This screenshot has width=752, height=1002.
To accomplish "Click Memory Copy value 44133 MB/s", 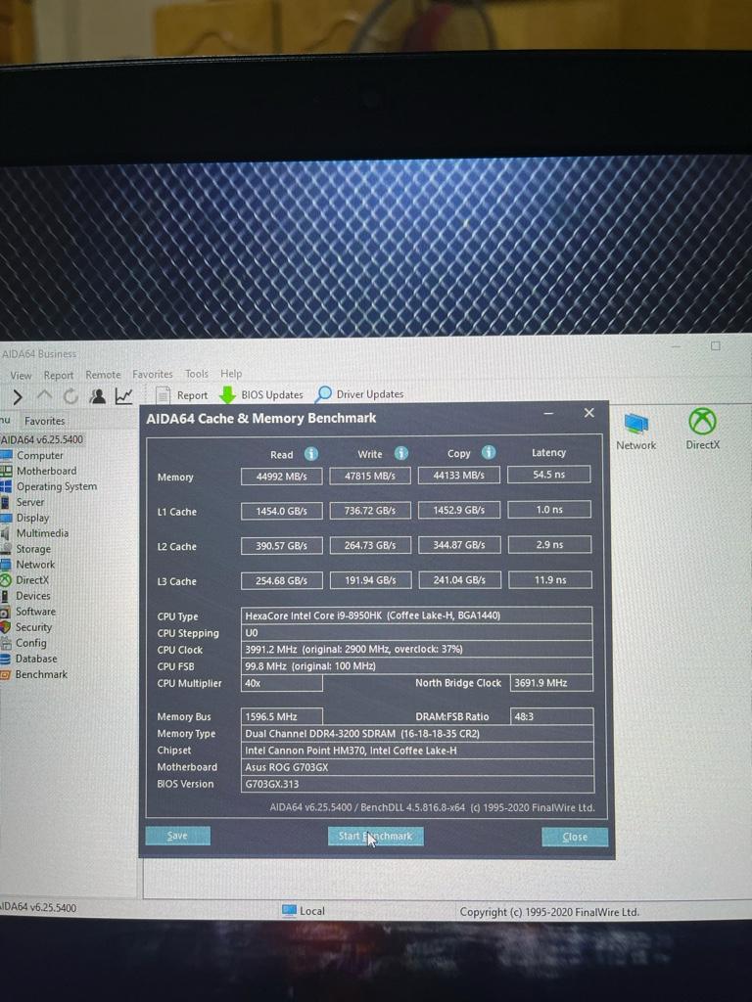I will tap(458, 476).
